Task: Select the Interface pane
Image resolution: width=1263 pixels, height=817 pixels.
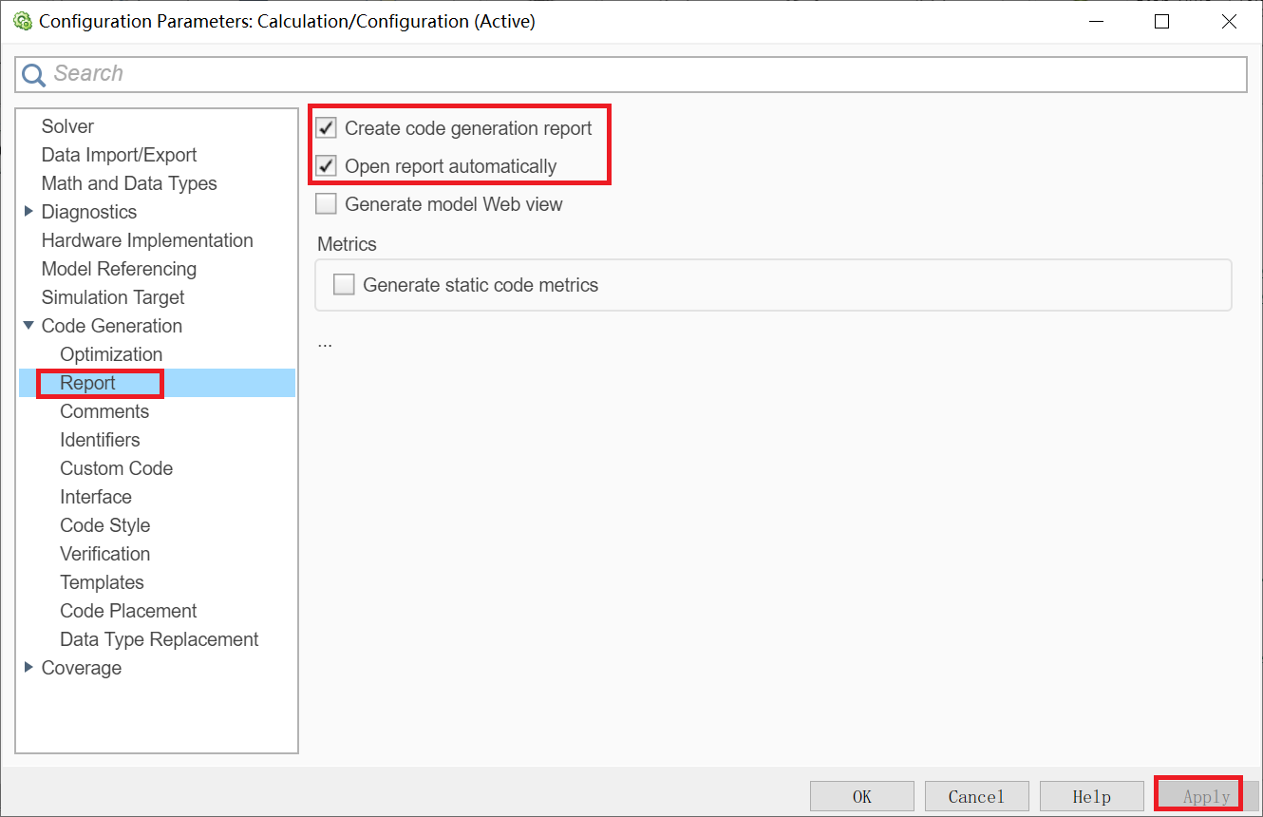Action: point(96,497)
